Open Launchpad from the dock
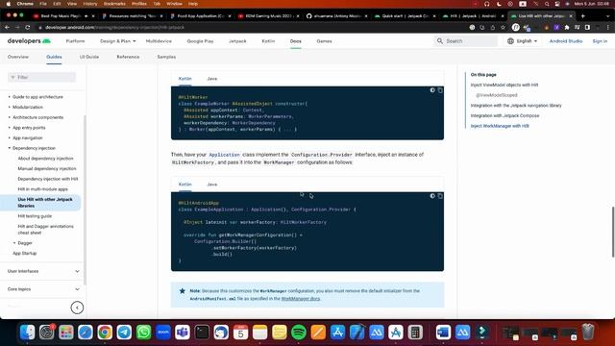This screenshot has width=615, height=346. click(66, 333)
